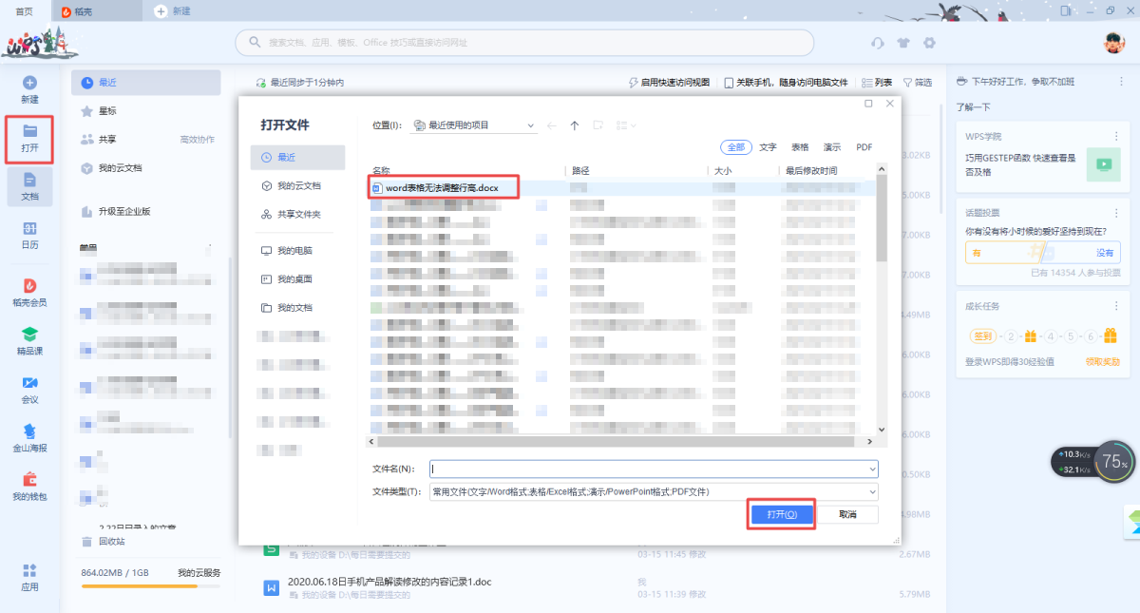Click the 打开(O) button in dialog
The image size is (1140, 613).
click(x=781, y=514)
